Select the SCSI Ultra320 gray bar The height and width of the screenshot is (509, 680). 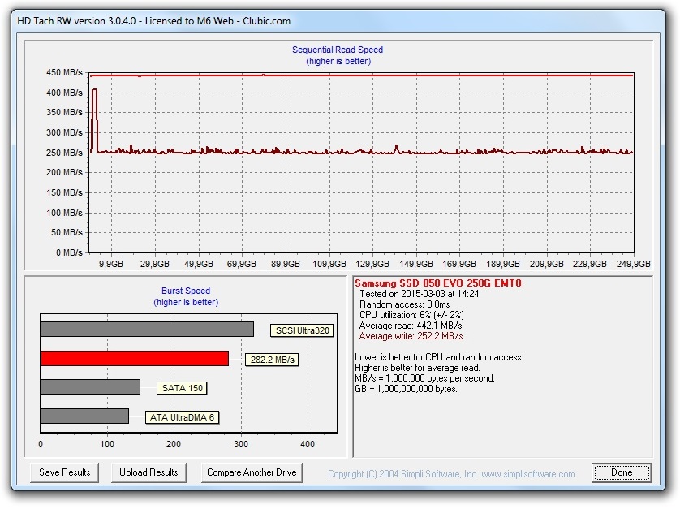pos(147,330)
